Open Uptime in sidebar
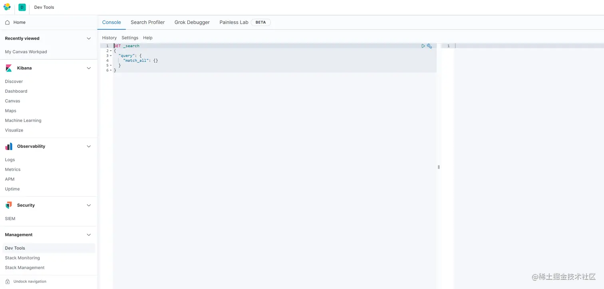604x289 pixels. pyautogui.click(x=12, y=189)
